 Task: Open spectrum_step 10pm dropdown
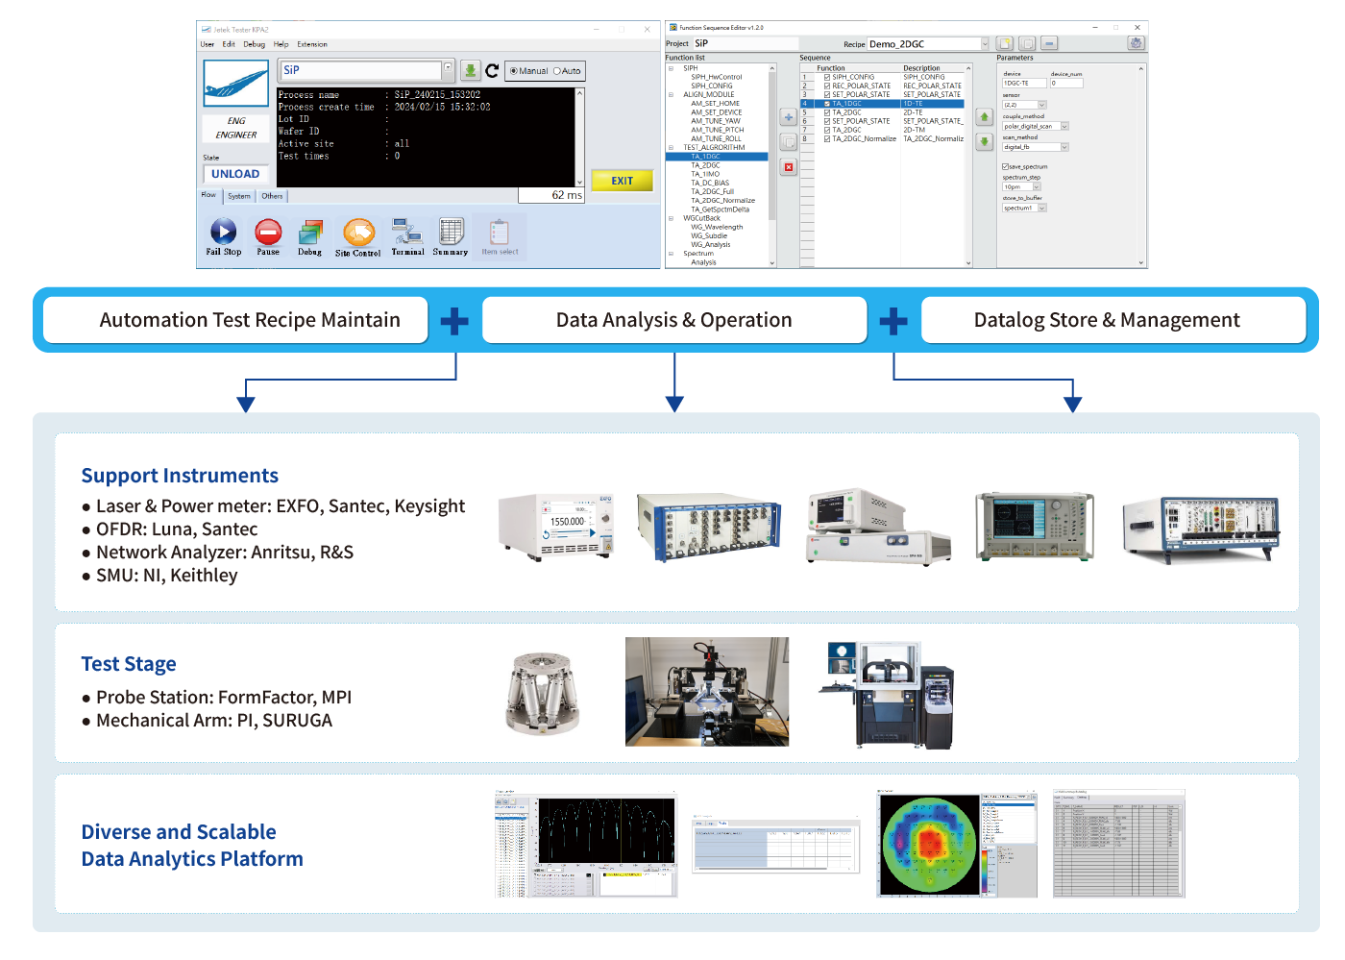[1037, 186]
